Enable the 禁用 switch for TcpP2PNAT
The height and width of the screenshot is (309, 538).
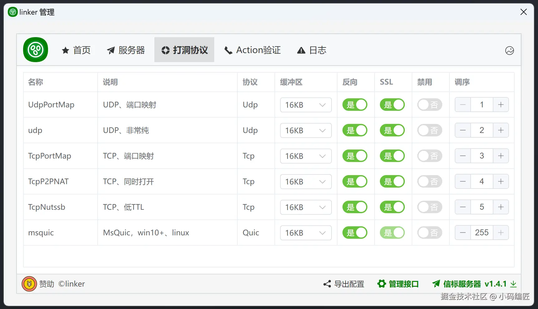(430, 182)
